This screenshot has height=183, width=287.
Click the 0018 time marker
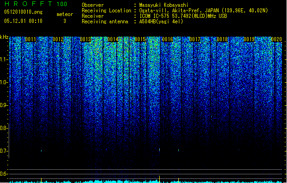point(222,39)
